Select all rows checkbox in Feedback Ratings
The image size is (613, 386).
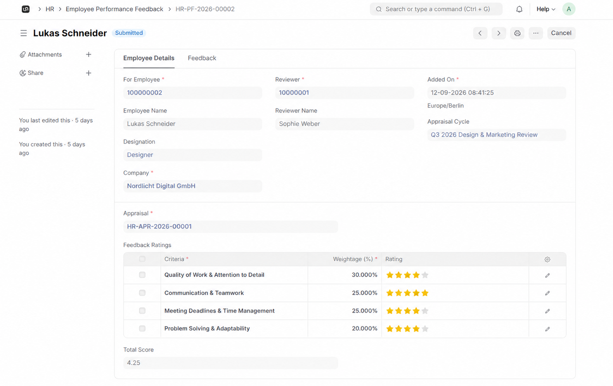[142, 259]
